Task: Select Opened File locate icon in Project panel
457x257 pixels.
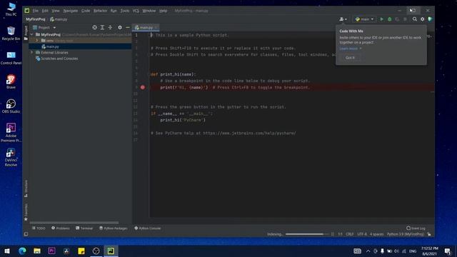Action: 94,27
